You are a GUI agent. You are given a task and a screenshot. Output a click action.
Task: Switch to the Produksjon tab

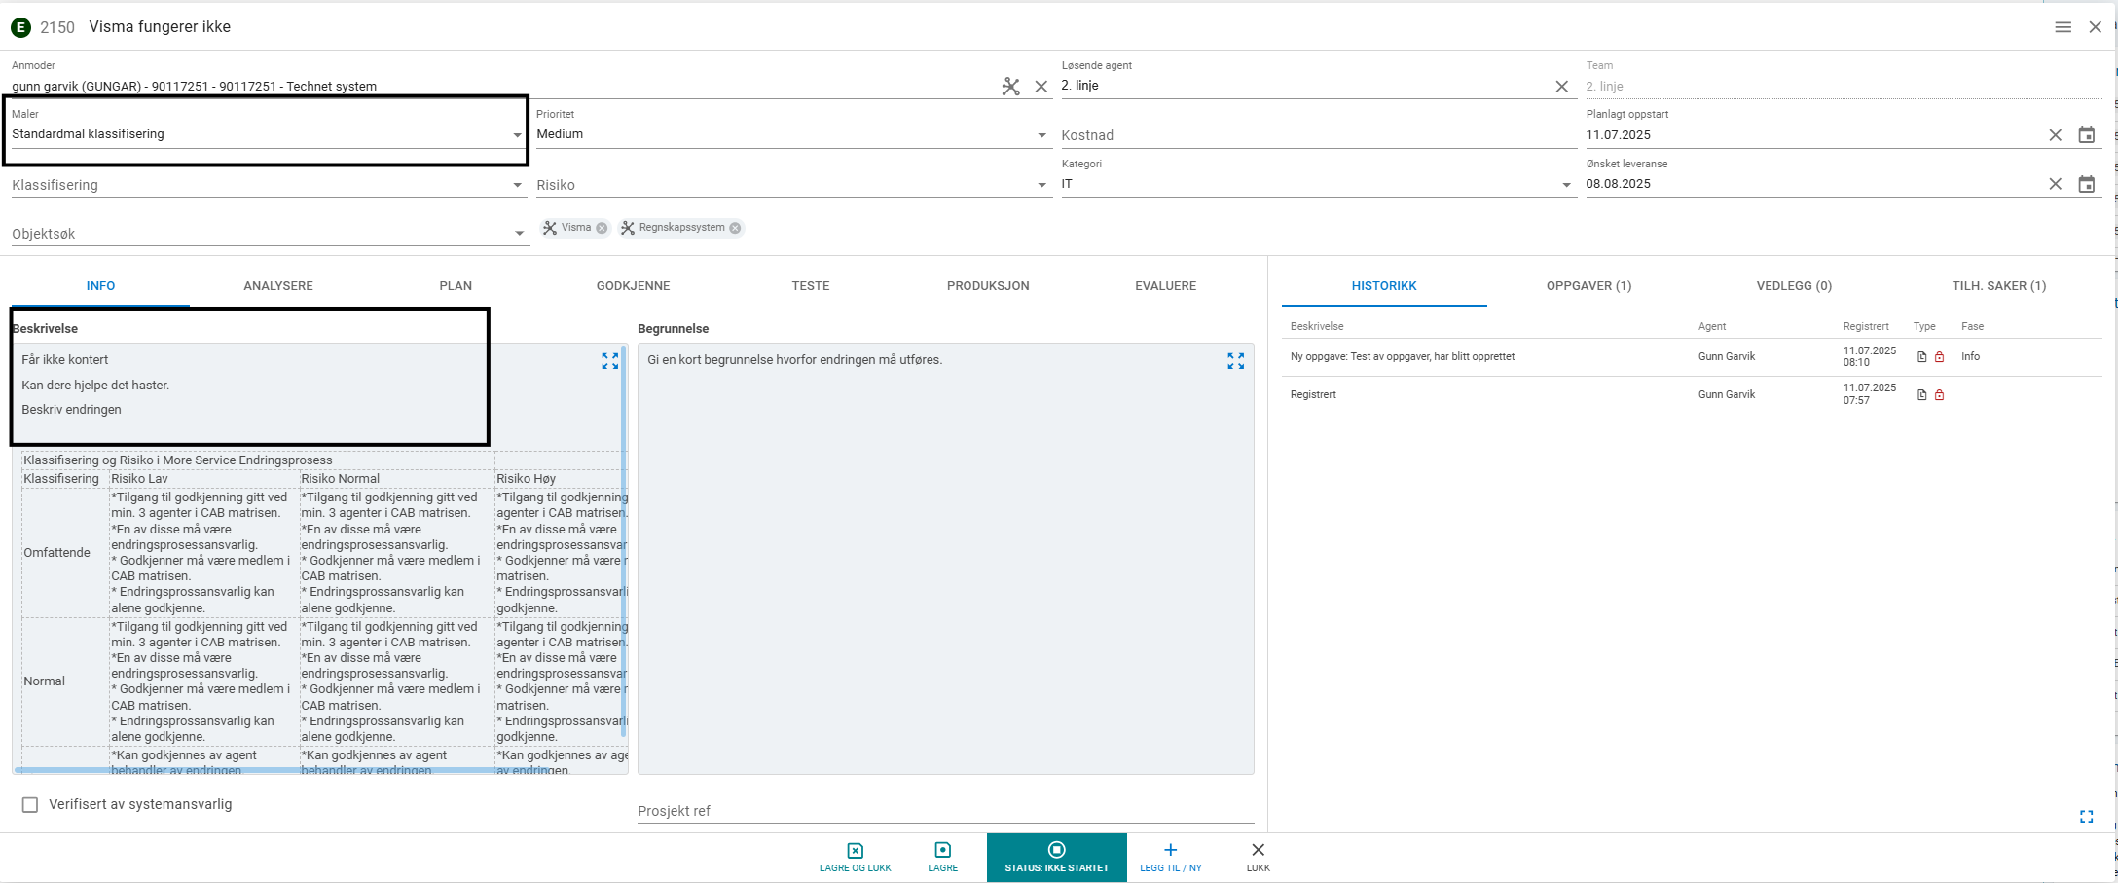pyautogui.click(x=988, y=286)
